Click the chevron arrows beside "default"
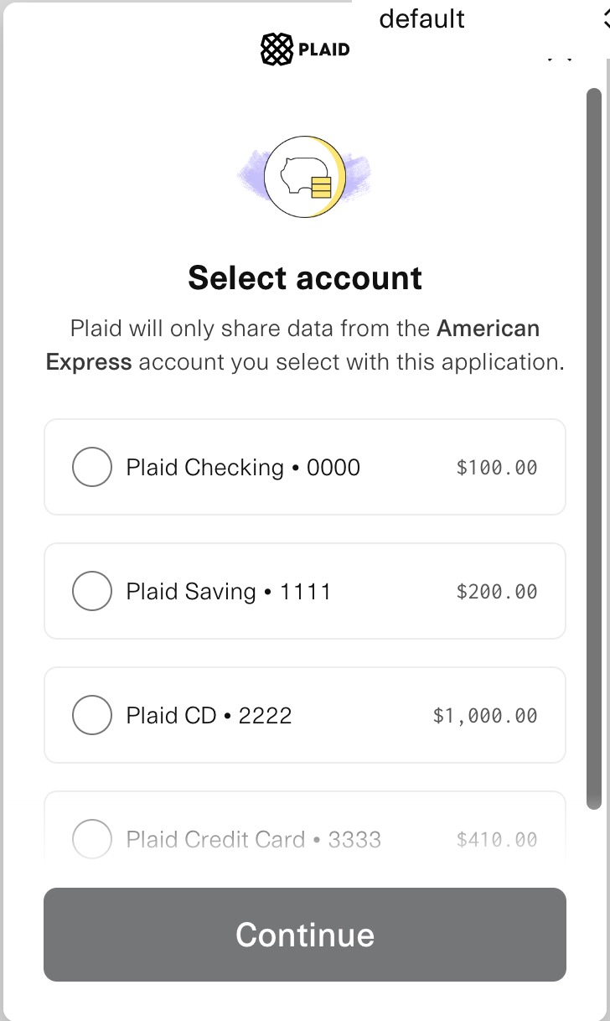The width and height of the screenshot is (610, 1021). coord(605,18)
